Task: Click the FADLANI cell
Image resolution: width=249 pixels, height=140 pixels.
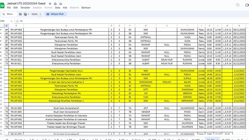Action: pyautogui.click(x=167, y=82)
